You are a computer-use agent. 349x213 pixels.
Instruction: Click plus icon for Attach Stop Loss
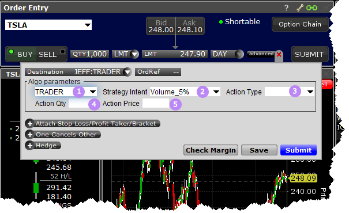coord(29,124)
